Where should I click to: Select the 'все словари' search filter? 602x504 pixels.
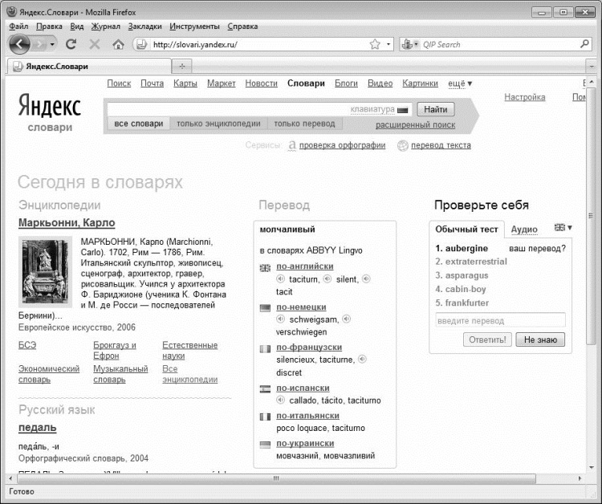(139, 124)
